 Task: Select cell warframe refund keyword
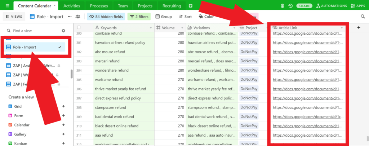pos(124,80)
